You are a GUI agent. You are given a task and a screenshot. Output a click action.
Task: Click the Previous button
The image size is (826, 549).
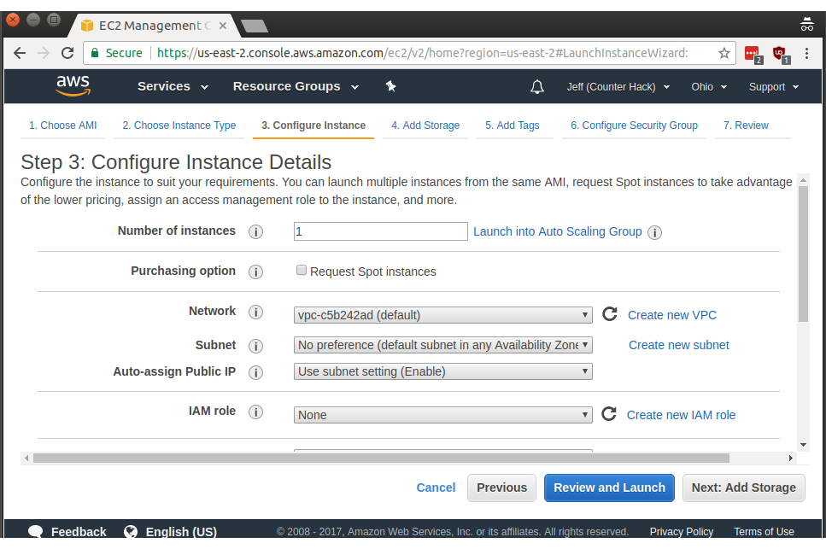[501, 488]
